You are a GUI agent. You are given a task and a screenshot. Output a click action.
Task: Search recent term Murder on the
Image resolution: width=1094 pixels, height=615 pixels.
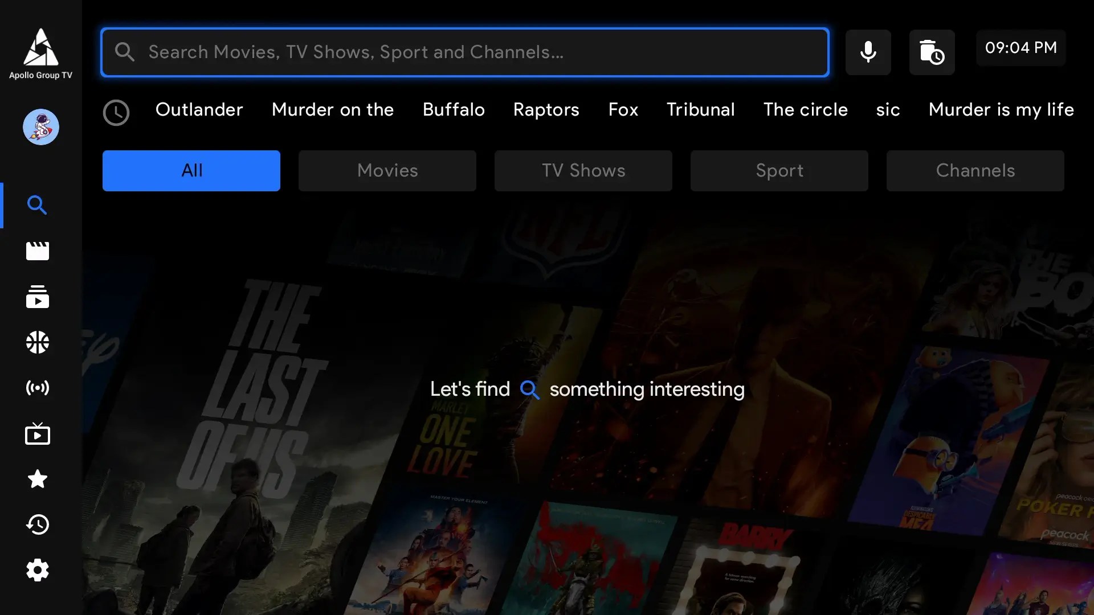coord(333,109)
